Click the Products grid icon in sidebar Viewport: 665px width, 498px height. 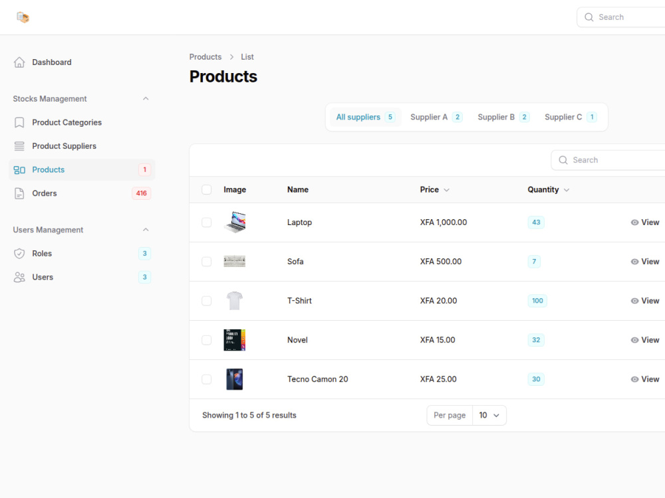19,170
